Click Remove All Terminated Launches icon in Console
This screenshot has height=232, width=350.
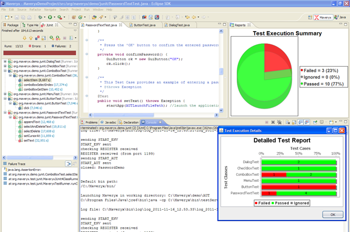click(279, 122)
